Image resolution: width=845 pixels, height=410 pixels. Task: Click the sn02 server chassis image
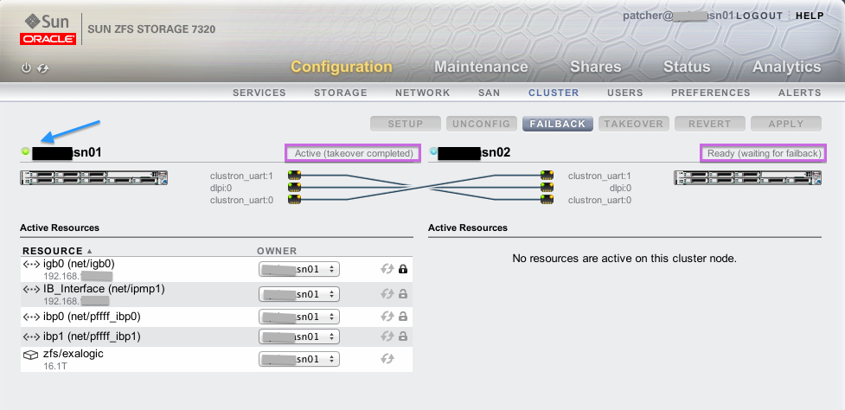pos(747,178)
